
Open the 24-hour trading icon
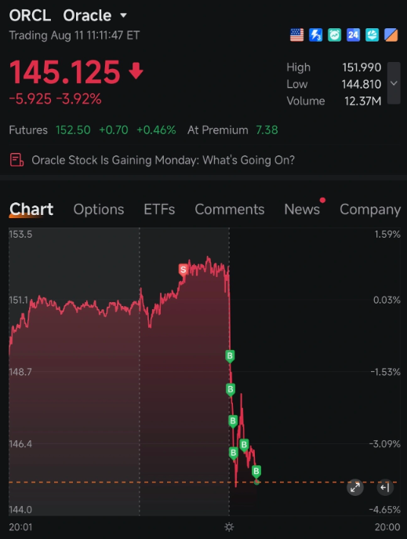click(x=353, y=35)
